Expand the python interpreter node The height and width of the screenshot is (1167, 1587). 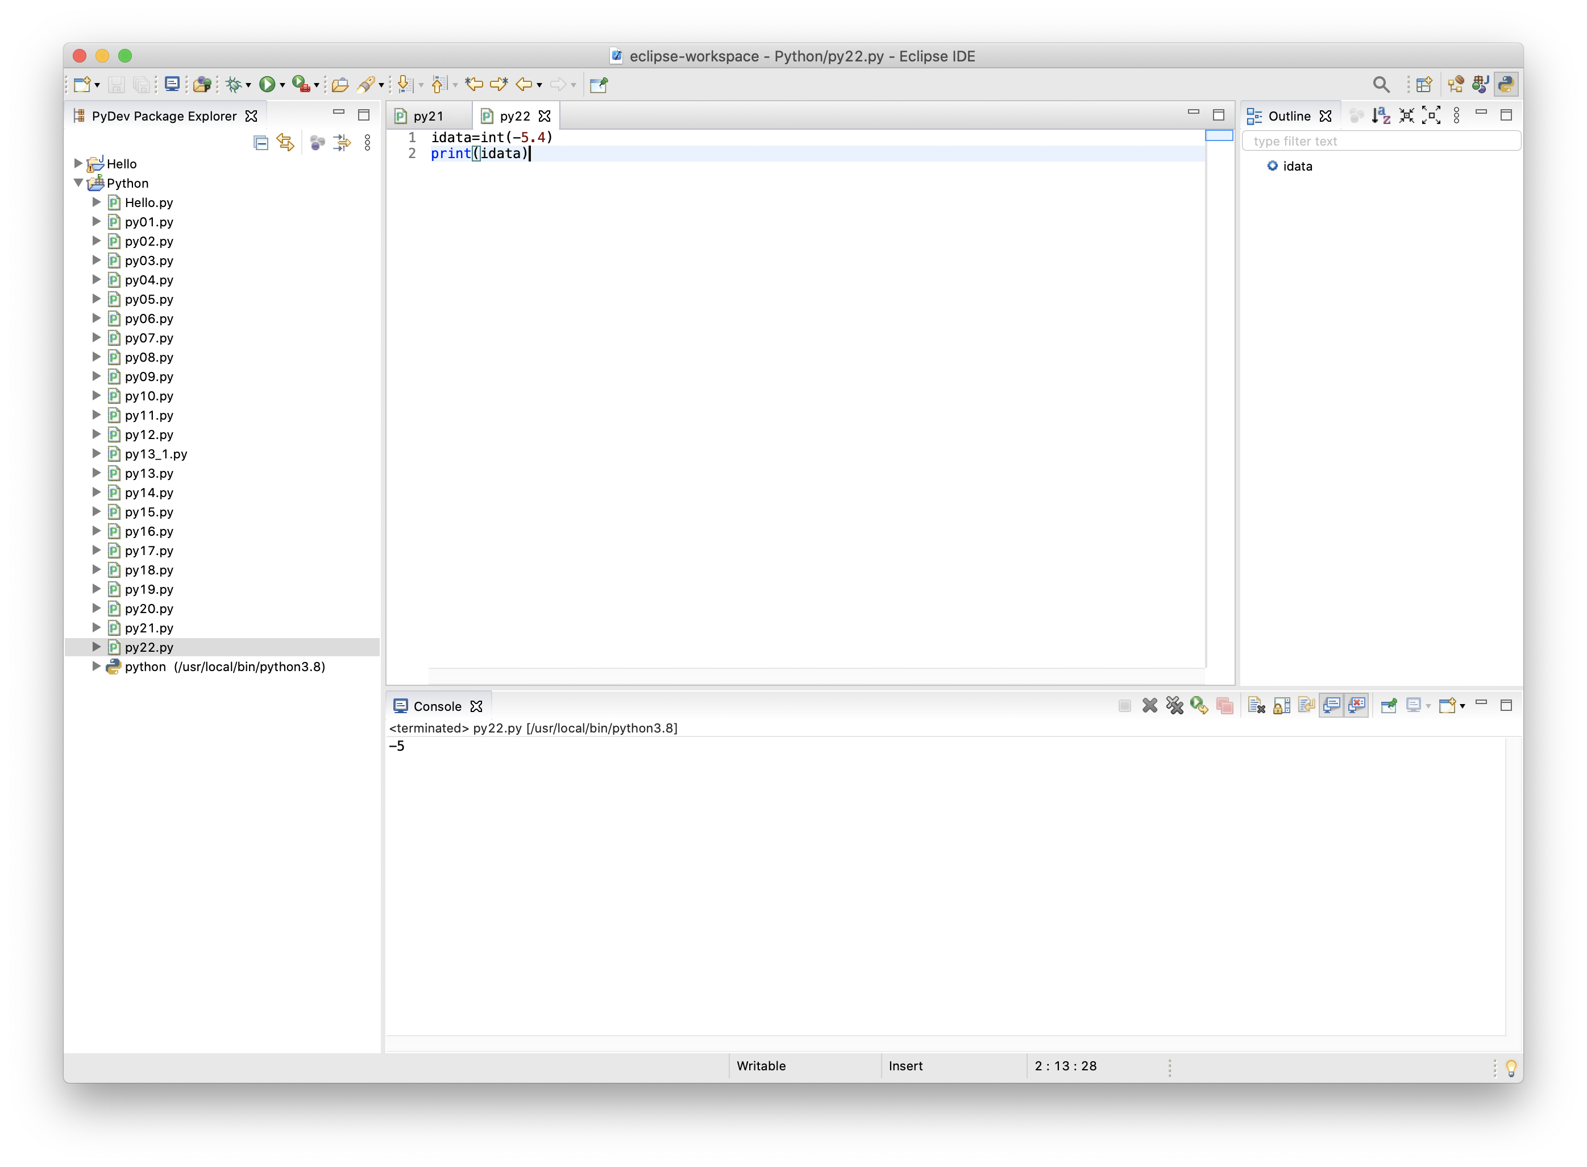[x=96, y=666]
